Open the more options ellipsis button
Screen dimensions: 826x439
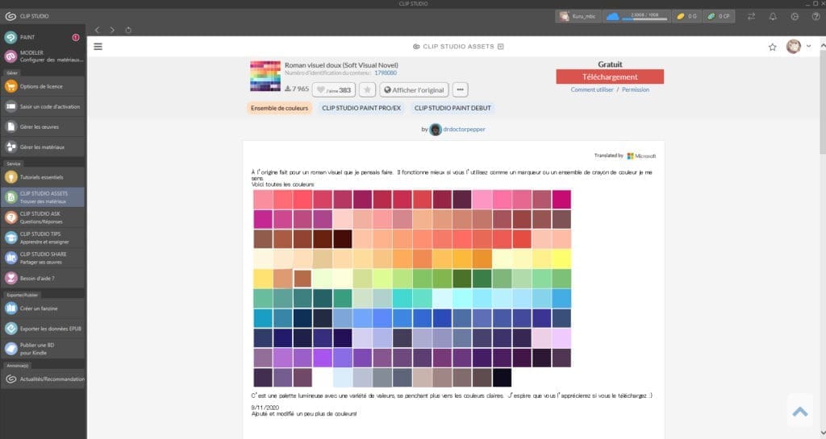460,90
